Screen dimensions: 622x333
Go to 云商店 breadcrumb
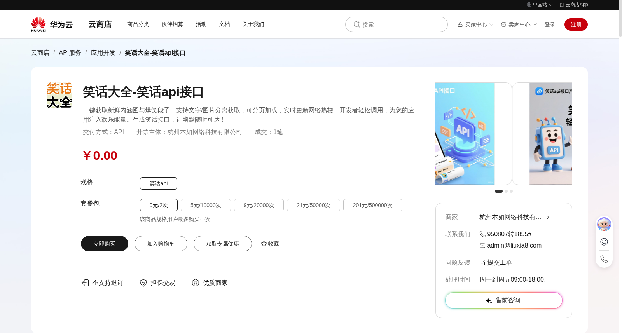click(x=40, y=53)
